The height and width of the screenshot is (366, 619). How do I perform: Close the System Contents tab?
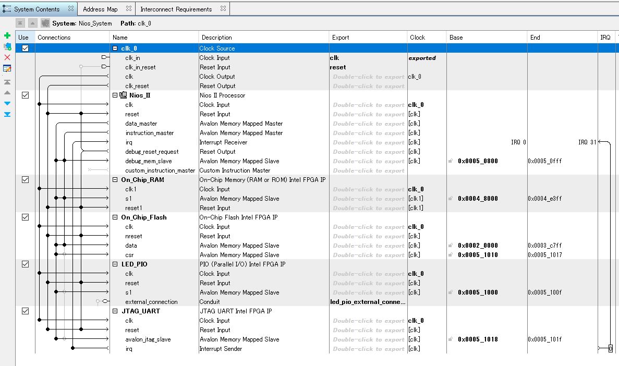tap(71, 8)
